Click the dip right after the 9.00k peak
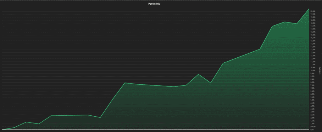Viewport: 322px width, 132px height. [211, 83]
